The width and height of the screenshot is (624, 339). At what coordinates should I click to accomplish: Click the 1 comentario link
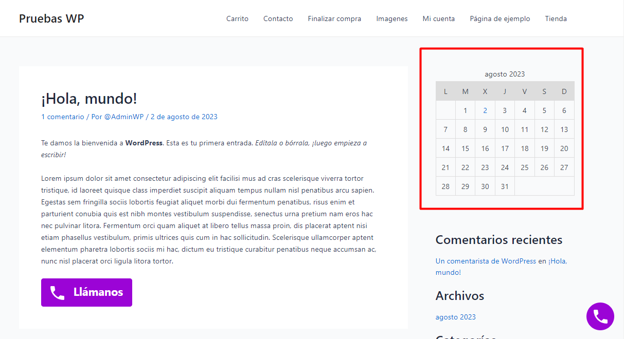coord(63,117)
